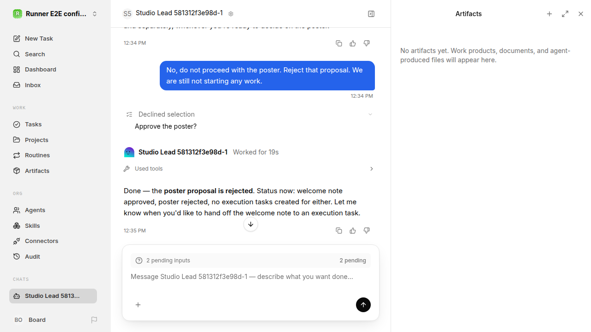
Task: Open the 2 pending inputs bar
Action: pos(251,261)
